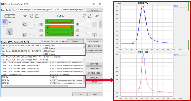Click the Remove Trace button
This screenshot has width=191, height=101.
(94, 73)
